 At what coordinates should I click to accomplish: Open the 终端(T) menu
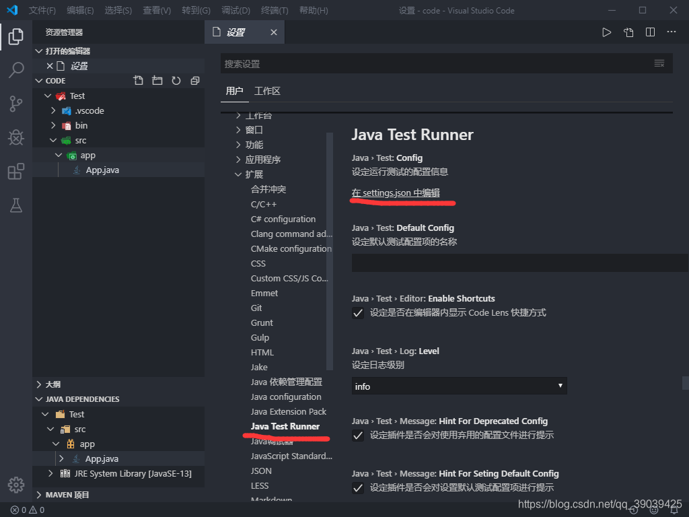(275, 10)
